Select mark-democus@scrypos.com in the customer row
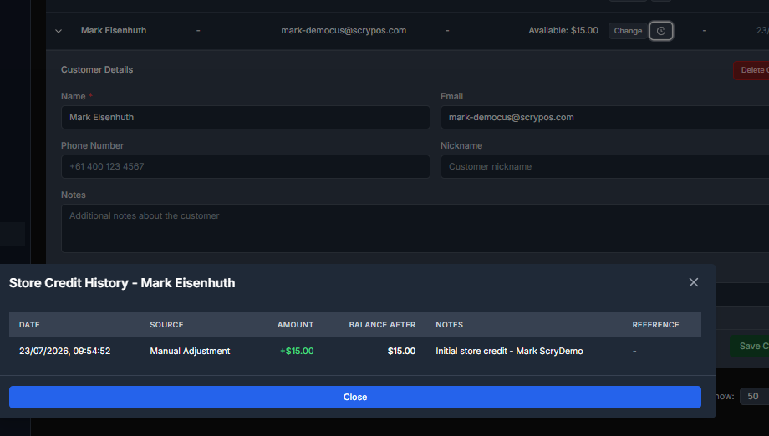The width and height of the screenshot is (769, 436). point(344,30)
